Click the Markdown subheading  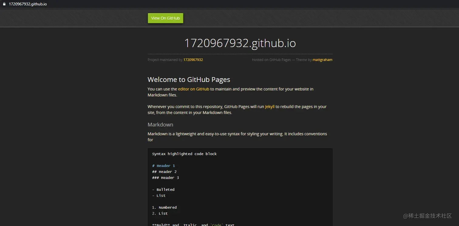tap(160, 125)
